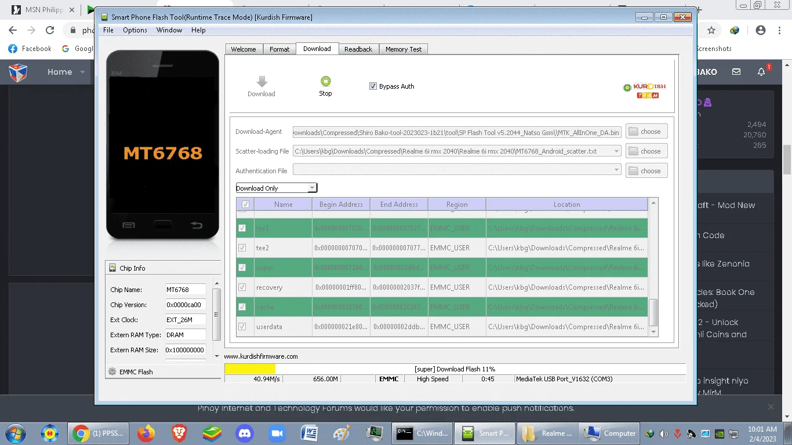
Task: Switch to the Readback tab
Action: [358, 49]
